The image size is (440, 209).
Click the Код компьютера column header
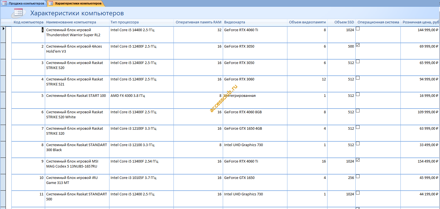click(x=28, y=22)
